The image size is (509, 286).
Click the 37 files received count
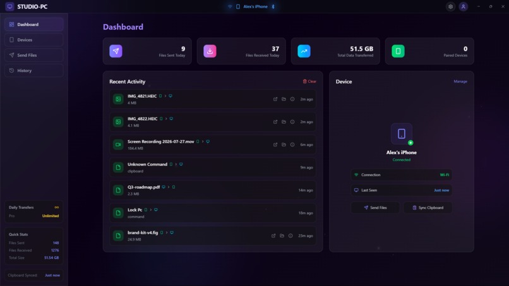[x=275, y=49]
